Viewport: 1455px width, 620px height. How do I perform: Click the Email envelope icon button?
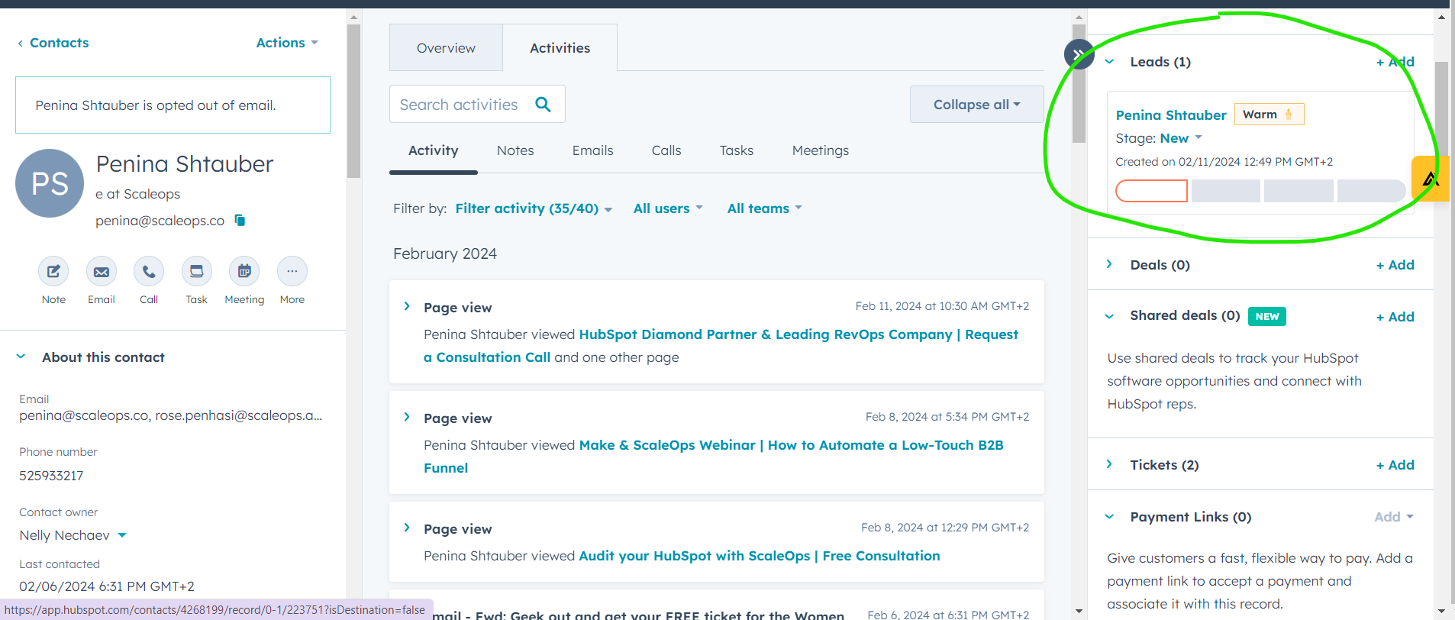[102, 271]
